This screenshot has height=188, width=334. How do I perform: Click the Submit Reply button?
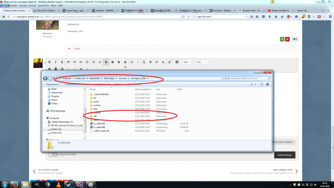coord(285,155)
